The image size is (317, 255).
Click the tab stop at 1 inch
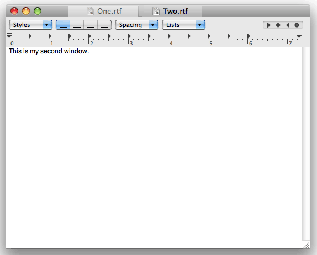click(50, 36)
